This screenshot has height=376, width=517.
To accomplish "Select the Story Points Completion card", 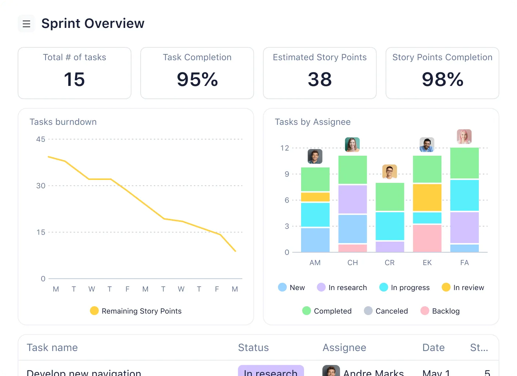I will pos(442,73).
